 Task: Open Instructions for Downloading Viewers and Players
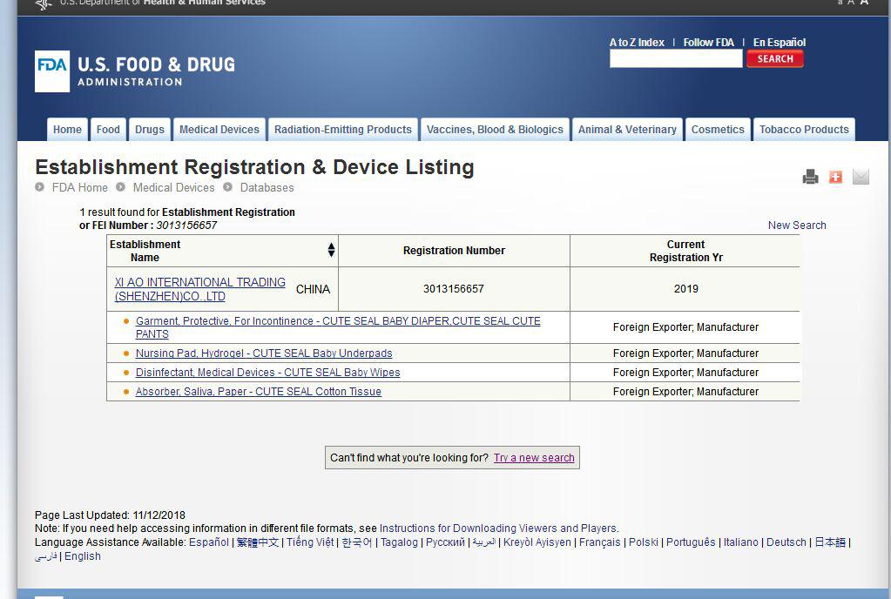coord(498,528)
